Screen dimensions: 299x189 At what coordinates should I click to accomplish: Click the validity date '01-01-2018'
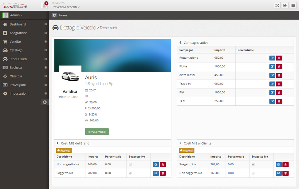click(71, 97)
